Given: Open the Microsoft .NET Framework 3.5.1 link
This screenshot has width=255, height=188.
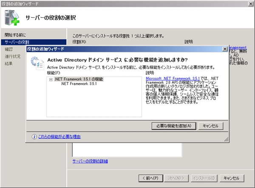Looking at the screenshot, I should pyautogui.click(x=173, y=78).
